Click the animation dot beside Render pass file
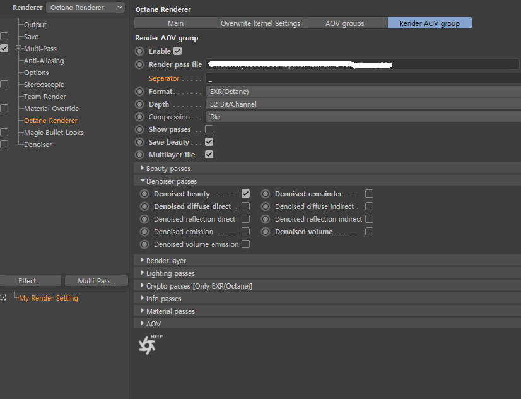 (139, 64)
